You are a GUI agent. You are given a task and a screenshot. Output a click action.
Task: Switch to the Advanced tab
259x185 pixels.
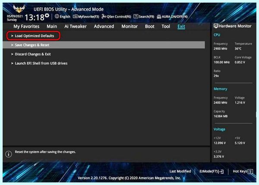click(104, 26)
